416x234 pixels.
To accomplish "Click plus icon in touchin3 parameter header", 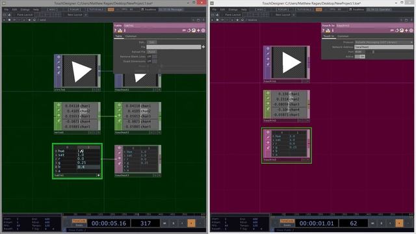I will click(x=406, y=31).
